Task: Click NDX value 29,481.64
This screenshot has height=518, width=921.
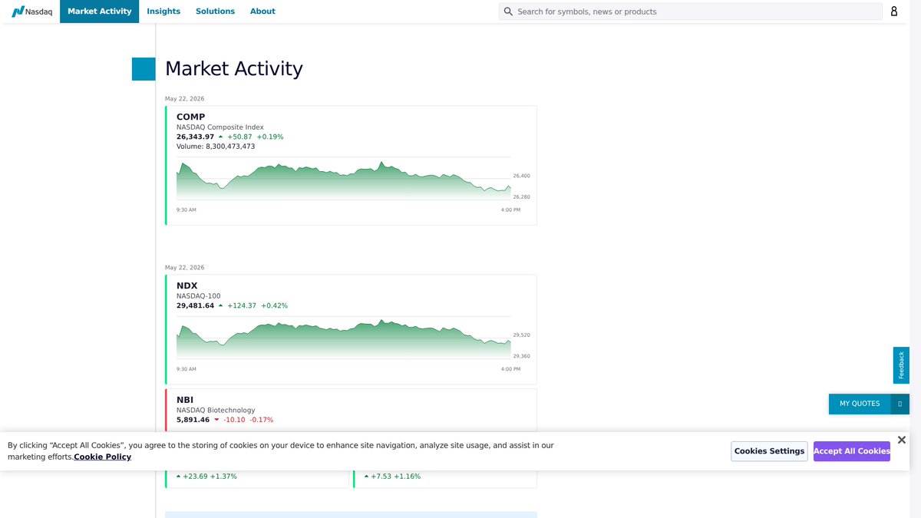Action: [x=195, y=305]
